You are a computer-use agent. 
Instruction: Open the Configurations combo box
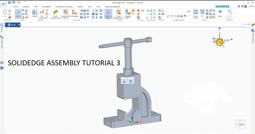tap(176, 12)
